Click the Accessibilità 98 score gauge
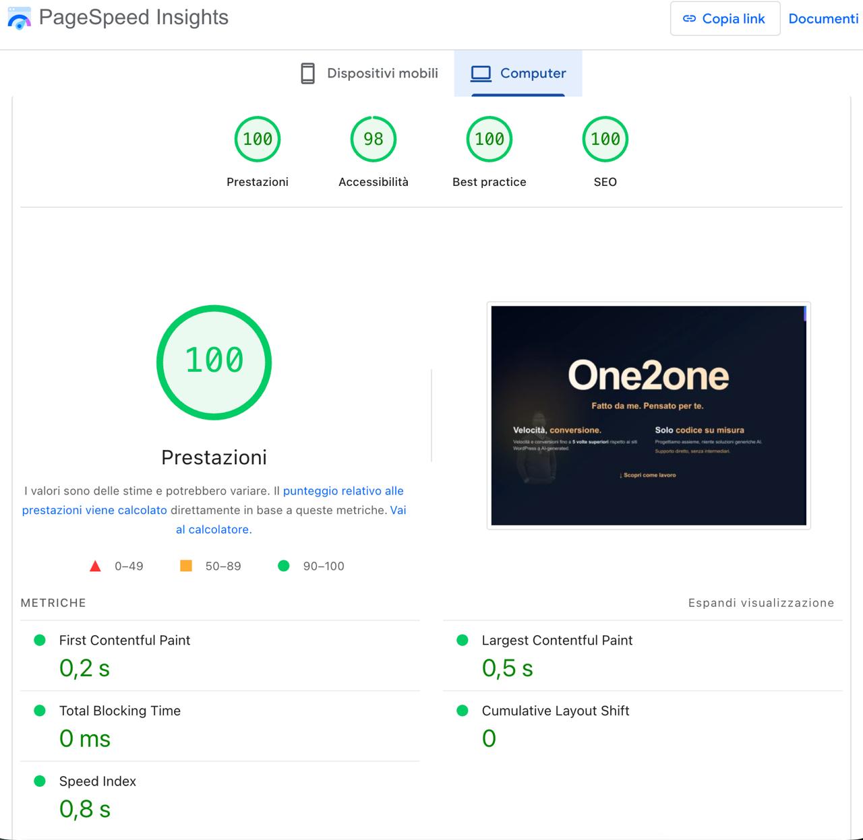This screenshot has width=863, height=840. 373,139
